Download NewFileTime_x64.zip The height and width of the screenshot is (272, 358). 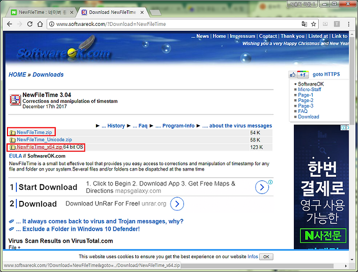39,147
